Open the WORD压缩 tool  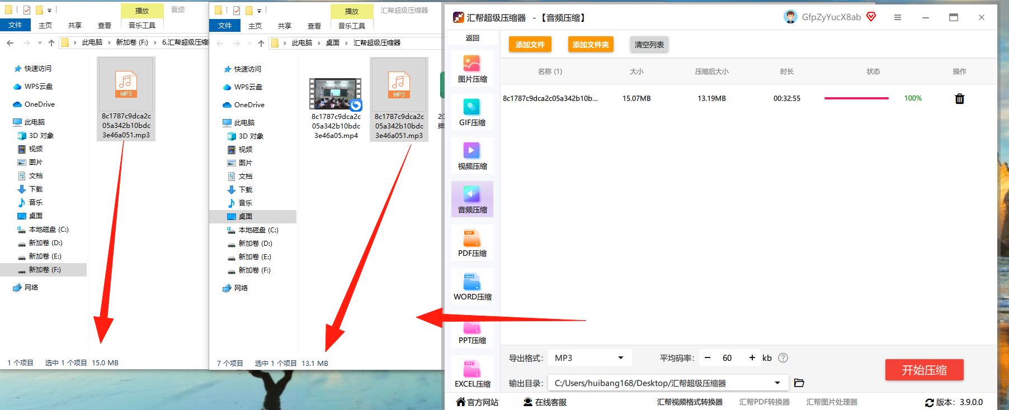click(x=472, y=287)
